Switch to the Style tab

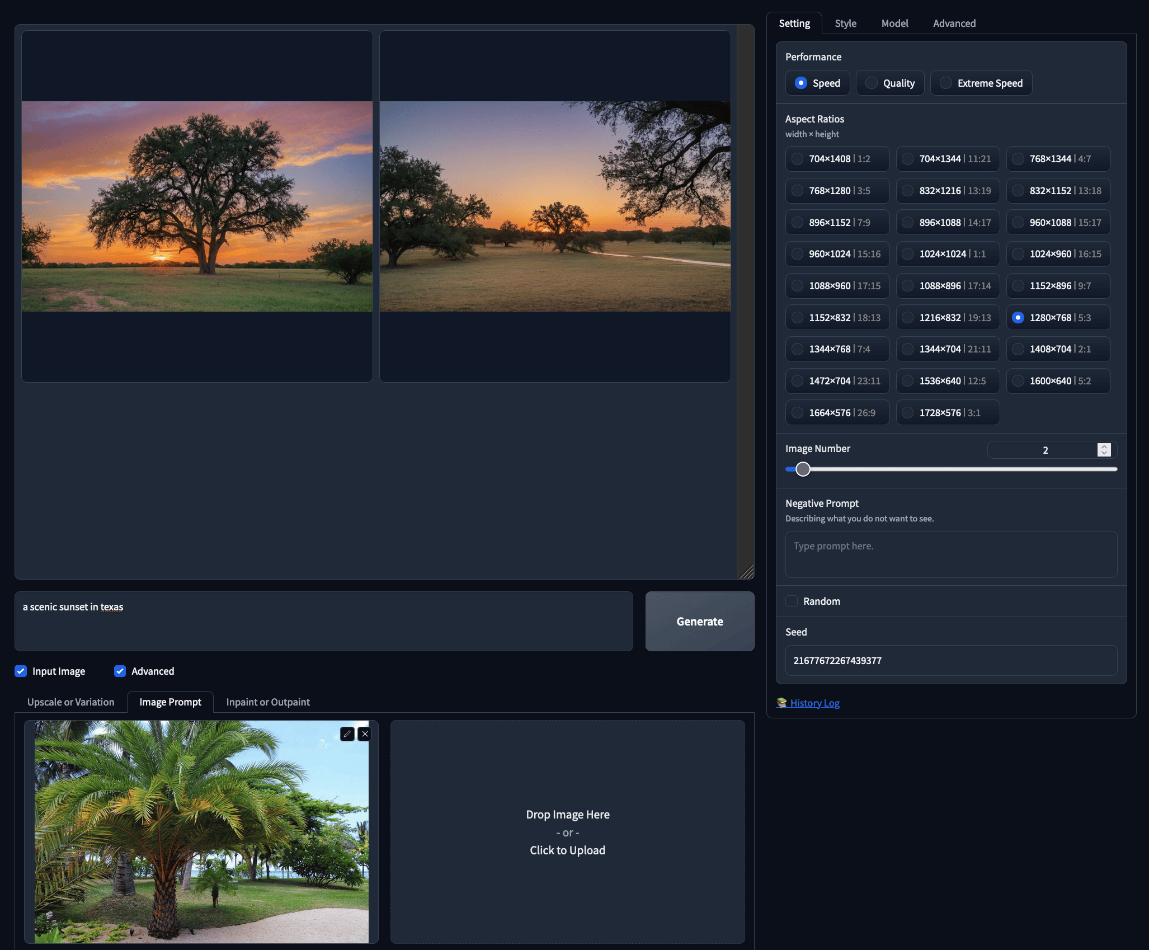pos(845,23)
